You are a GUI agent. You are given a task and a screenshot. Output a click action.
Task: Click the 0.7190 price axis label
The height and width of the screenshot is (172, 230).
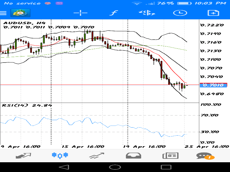pos(211,34)
